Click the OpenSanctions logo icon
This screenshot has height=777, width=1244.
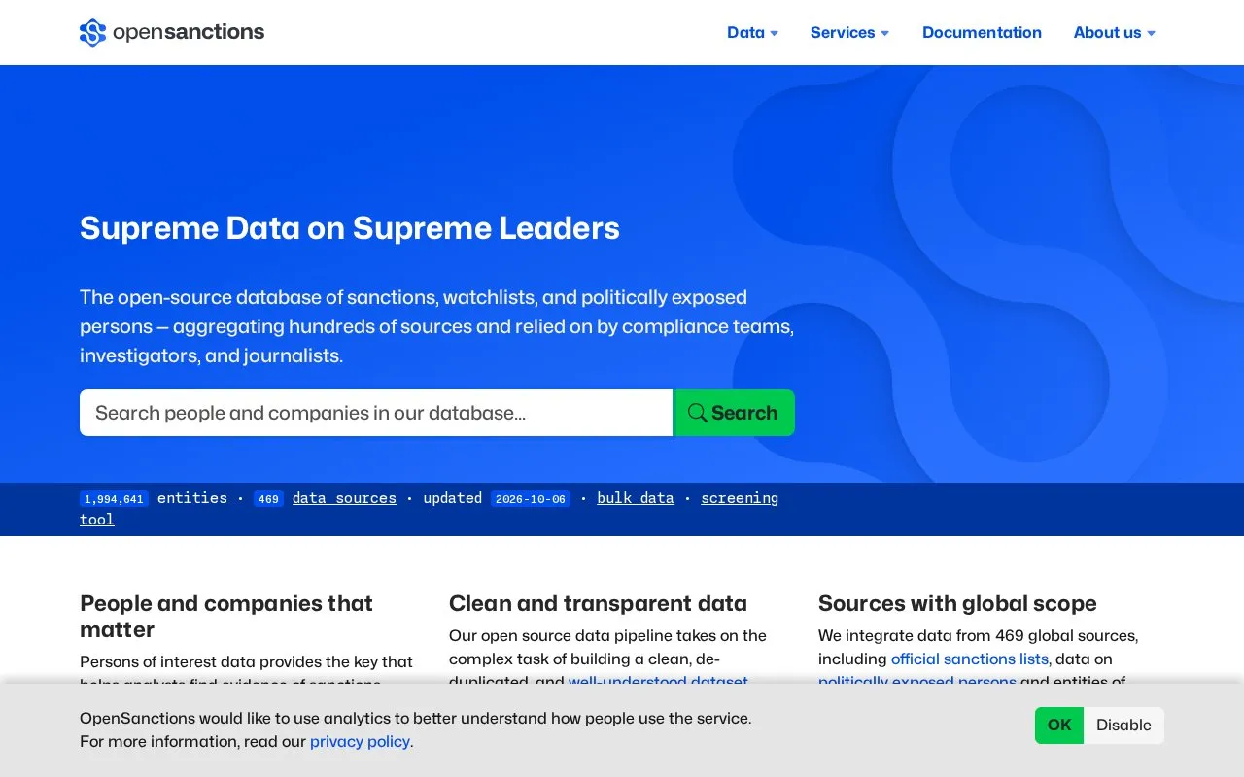92,33
